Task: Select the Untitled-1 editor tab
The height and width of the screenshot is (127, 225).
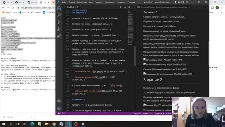Action: click(71, 7)
